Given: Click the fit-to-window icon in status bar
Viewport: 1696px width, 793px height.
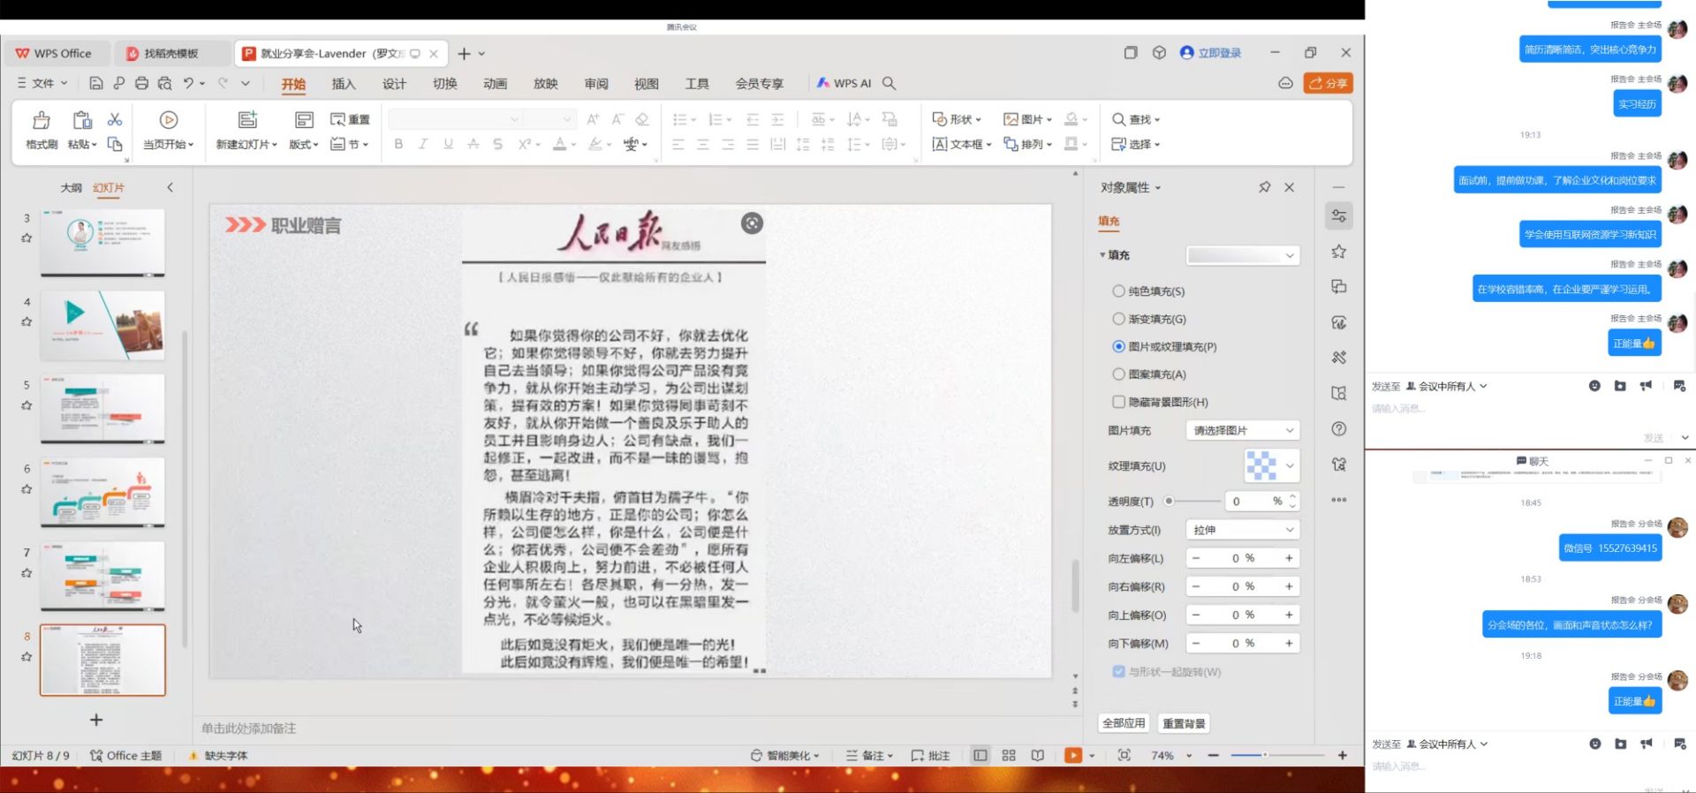Looking at the screenshot, I should click(x=1124, y=755).
